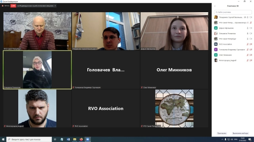Click the camera-off icon for Олег Минников

(x=251, y=55)
